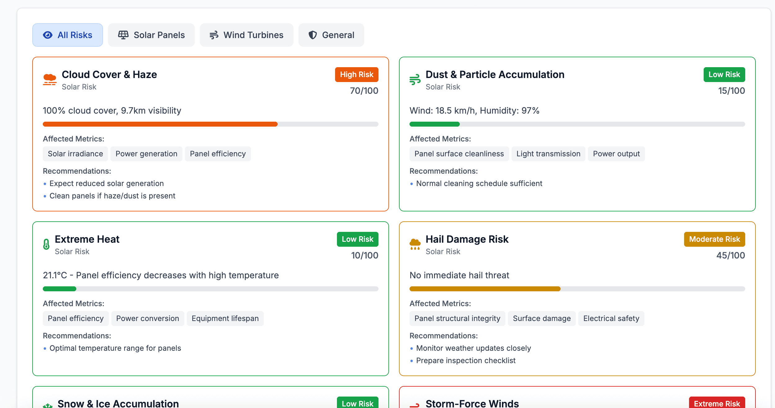Click the Hail Damage Risk title
This screenshot has height=408, width=775.
click(467, 239)
